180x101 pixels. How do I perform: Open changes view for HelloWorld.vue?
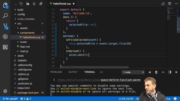163,4
